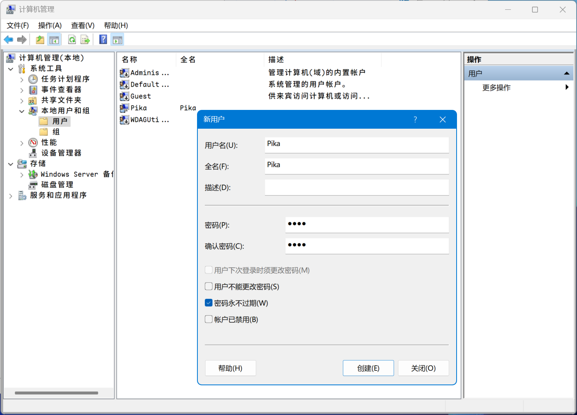Select the Pika user row

click(x=158, y=108)
